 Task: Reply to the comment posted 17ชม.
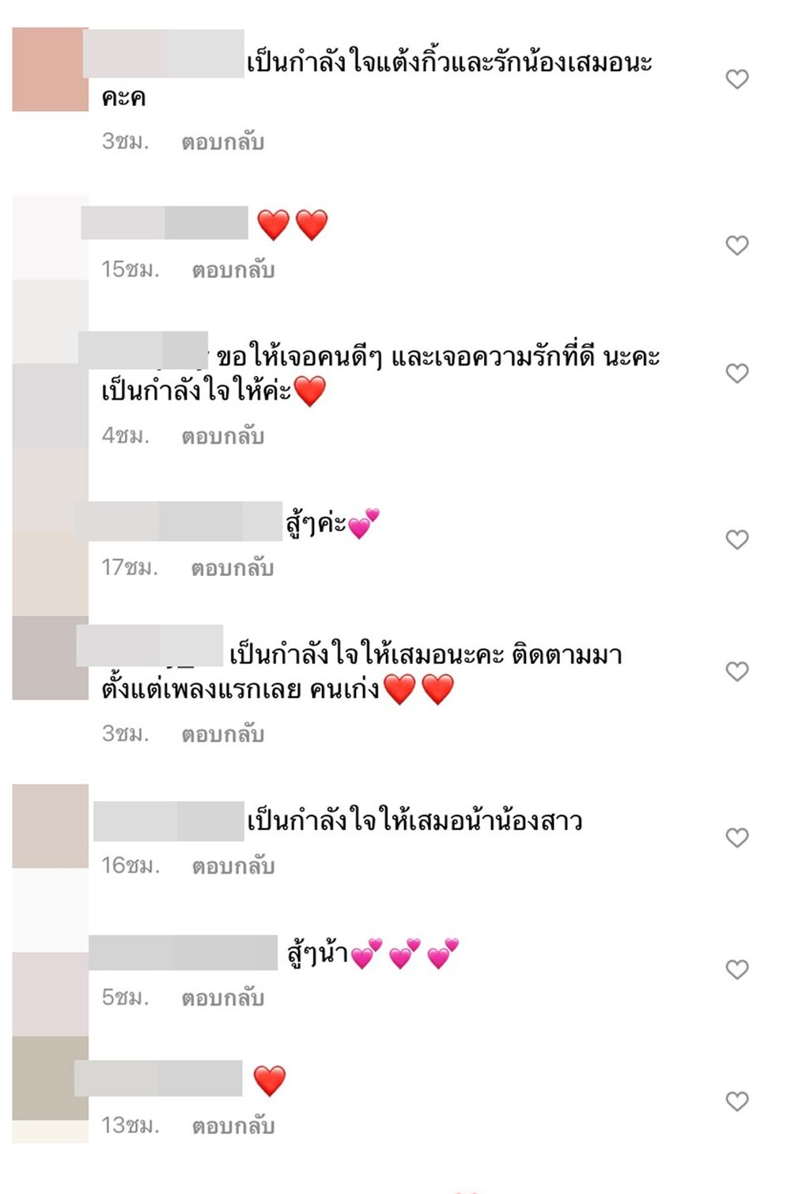(232, 569)
